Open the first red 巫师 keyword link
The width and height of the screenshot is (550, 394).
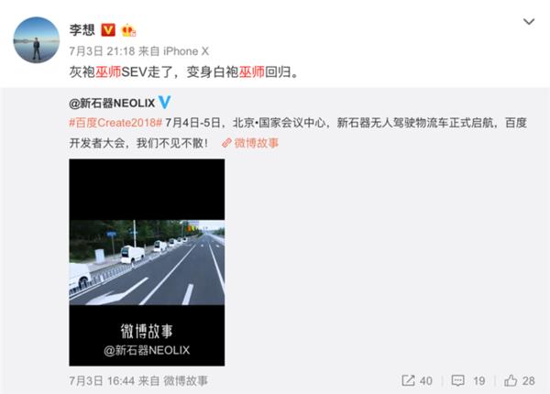pyautogui.click(x=108, y=71)
